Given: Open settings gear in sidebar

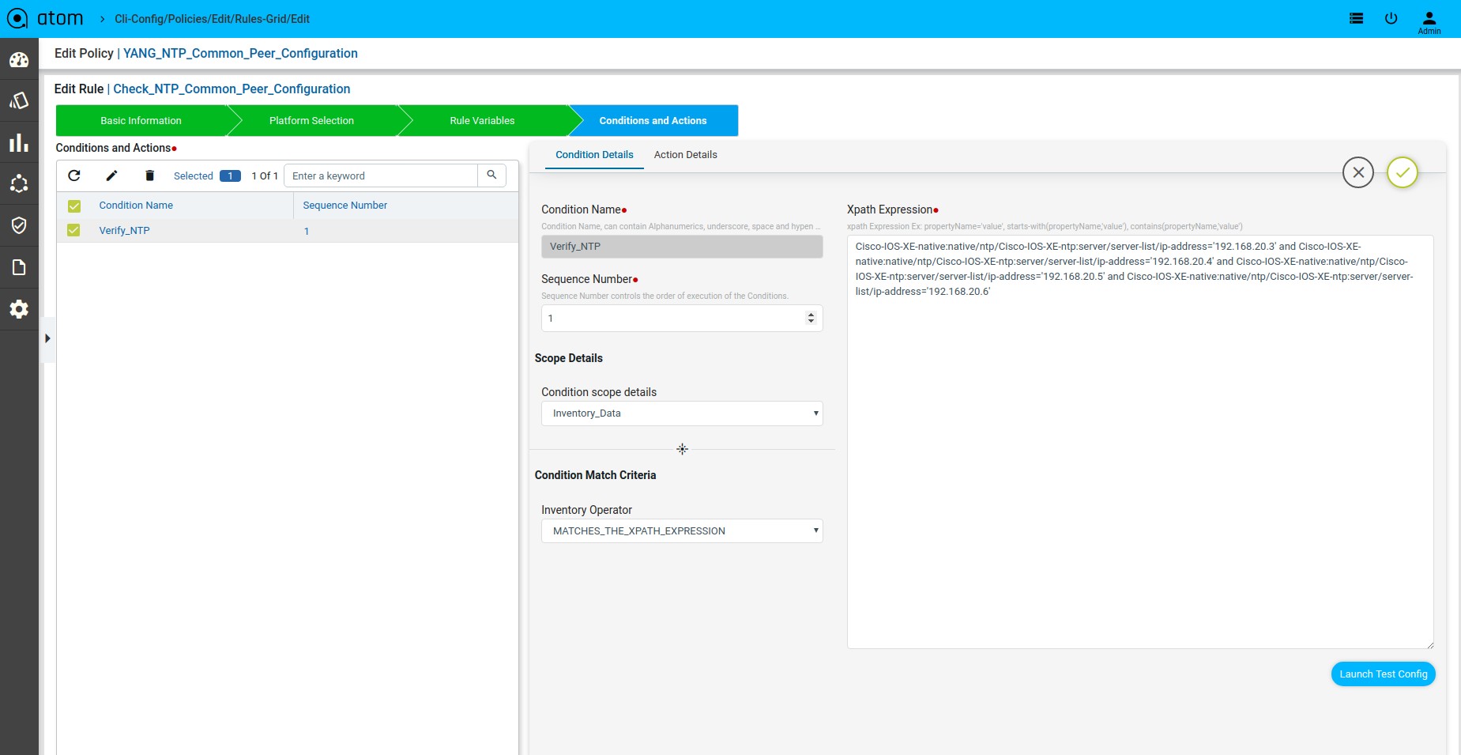Looking at the screenshot, I should pos(19,309).
